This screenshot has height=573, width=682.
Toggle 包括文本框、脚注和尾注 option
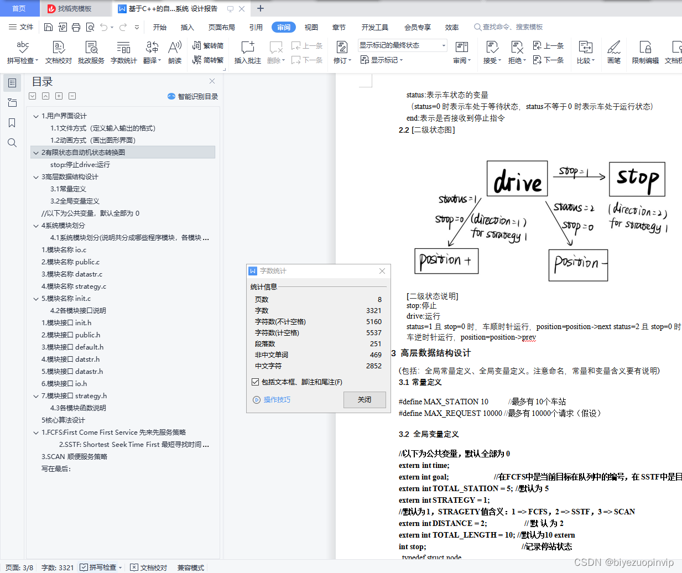coord(256,381)
